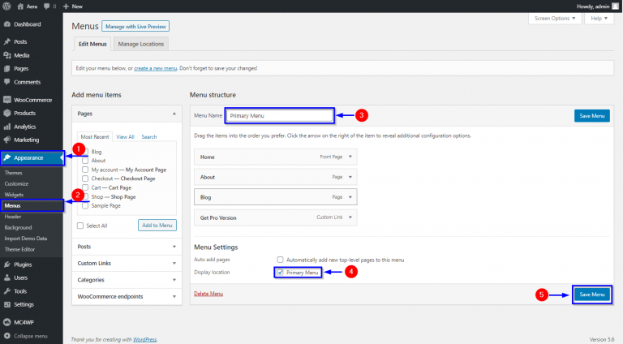Toggle Primary Menu display location checkbox
This screenshot has width=623, height=344.
pos(280,273)
